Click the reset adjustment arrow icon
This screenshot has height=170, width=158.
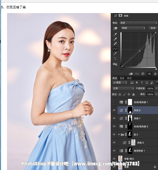(143, 74)
